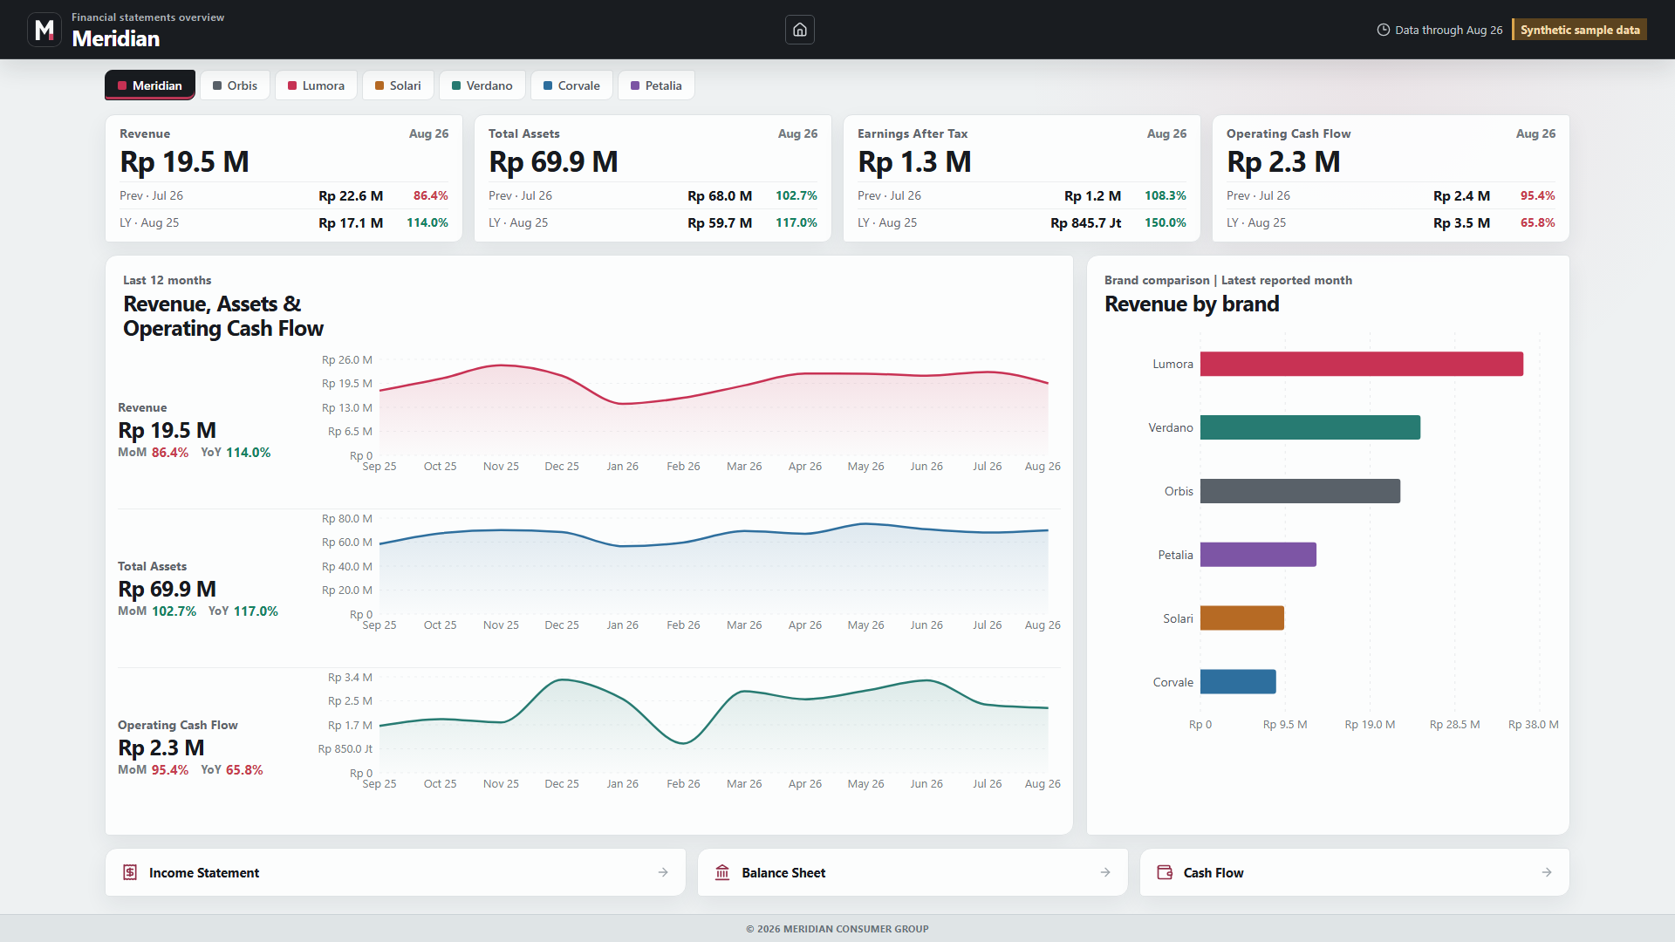Click the Data through Aug 26 label
The height and width of the screenshot is (942, 1675).
[1449, 30]
